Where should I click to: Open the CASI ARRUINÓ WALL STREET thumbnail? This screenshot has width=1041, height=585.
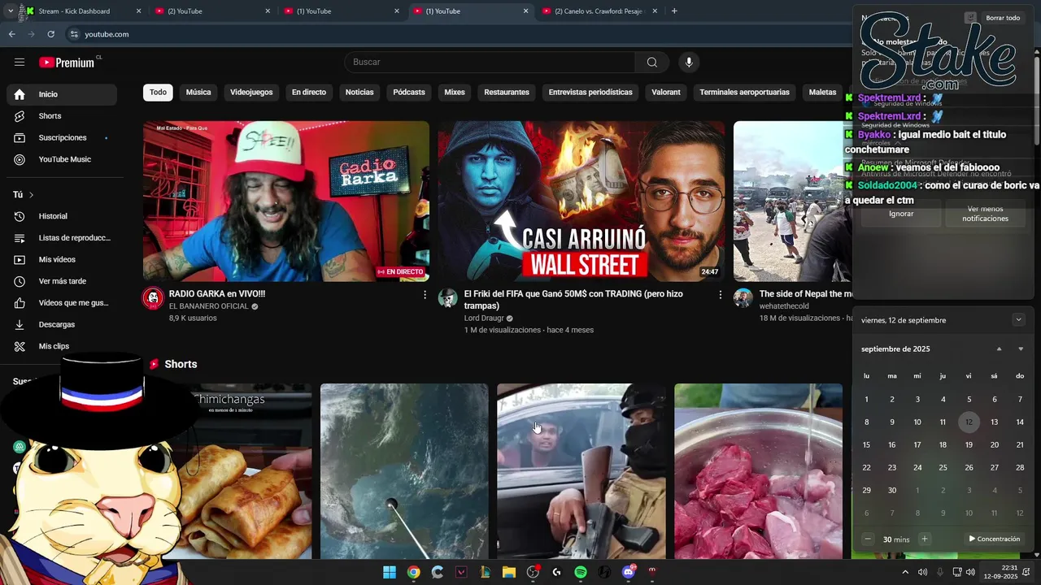581,201
